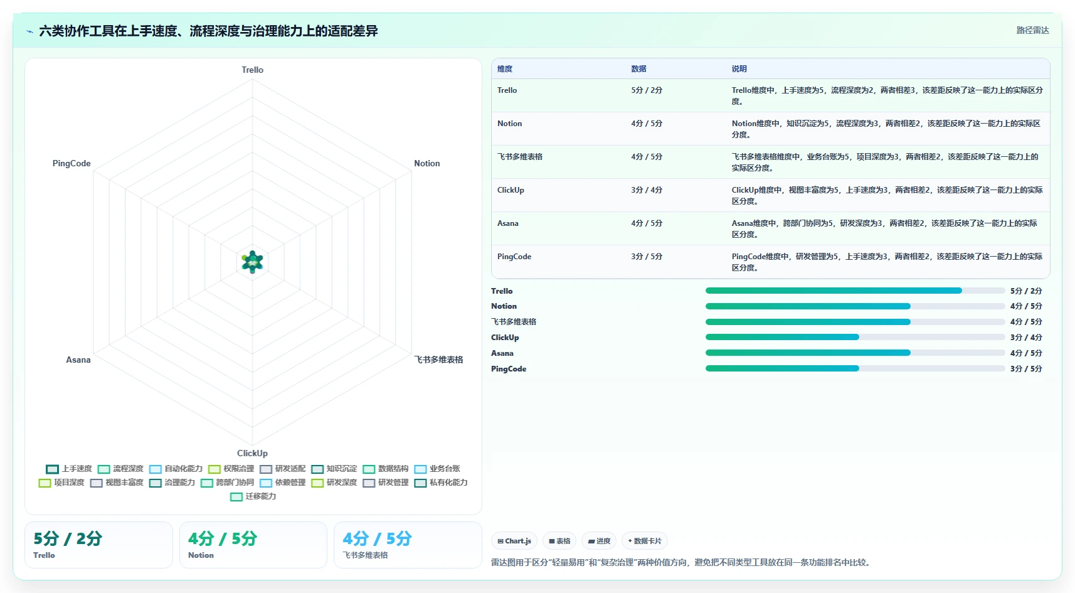Click the radar chart center data cluster

253,262
